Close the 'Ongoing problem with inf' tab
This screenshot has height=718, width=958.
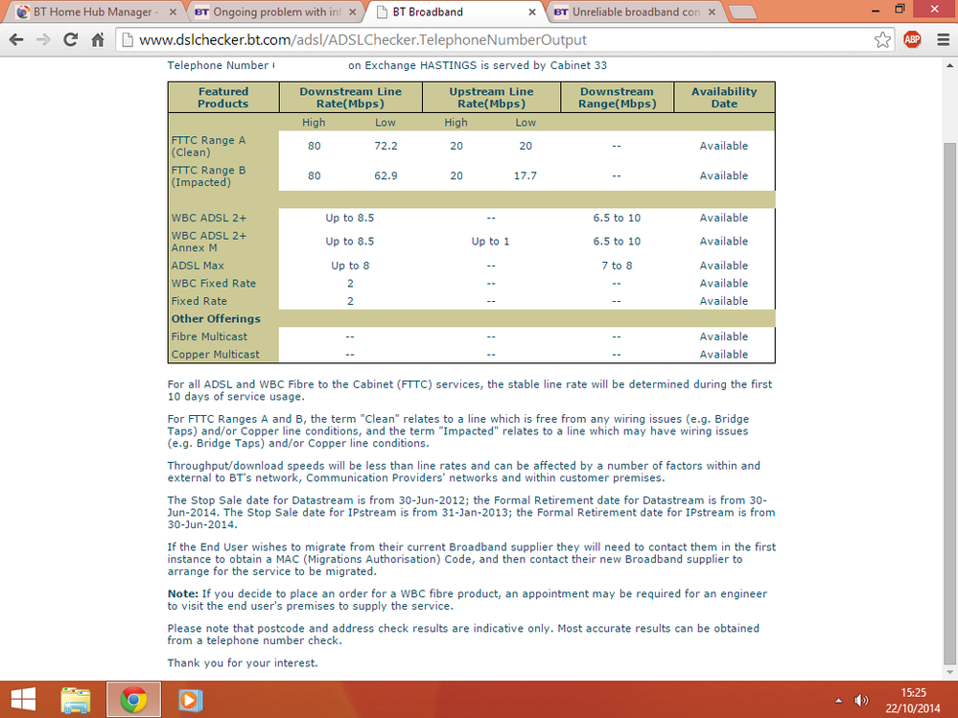point(353,12)
